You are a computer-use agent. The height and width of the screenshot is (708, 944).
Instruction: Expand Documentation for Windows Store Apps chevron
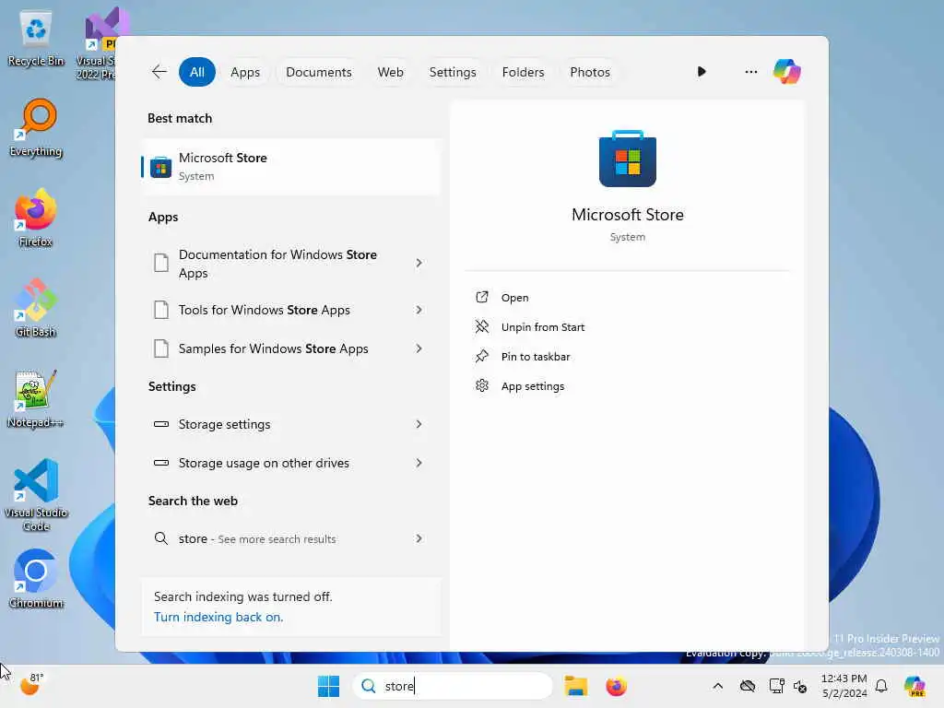click(419, 263)
